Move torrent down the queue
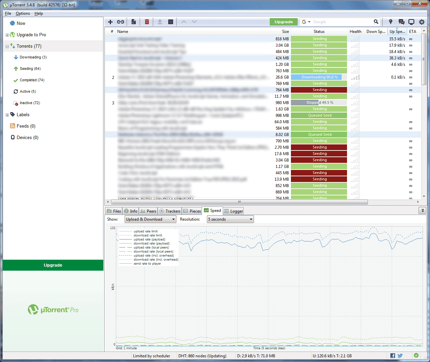This screenshot has height=362, width=430. click(x=194, y=22)
